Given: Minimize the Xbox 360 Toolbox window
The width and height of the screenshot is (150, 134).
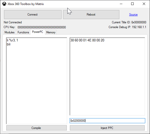Looking at the screenshot, I should [x=121, y=4].
